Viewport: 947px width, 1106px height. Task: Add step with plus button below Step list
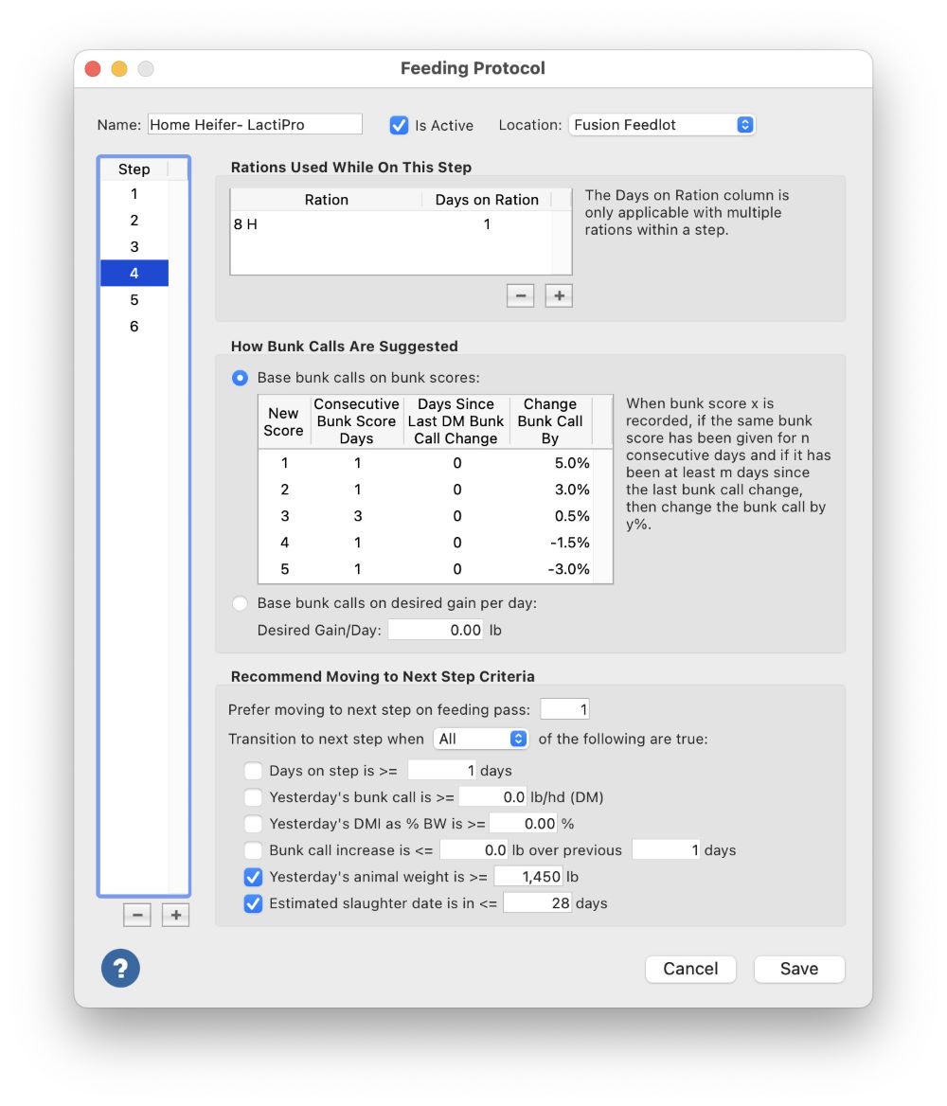tap(176, 915)
